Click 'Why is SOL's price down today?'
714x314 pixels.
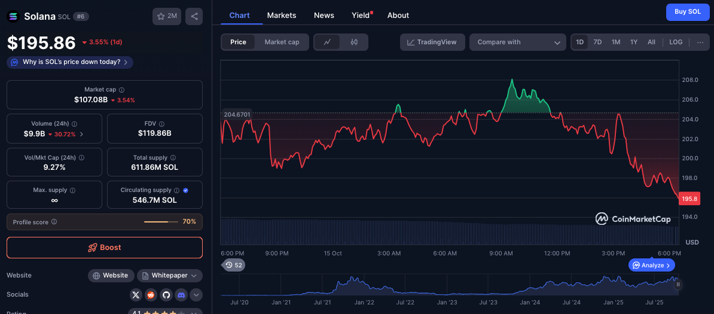pyautogui.click(x=70, y=62)
